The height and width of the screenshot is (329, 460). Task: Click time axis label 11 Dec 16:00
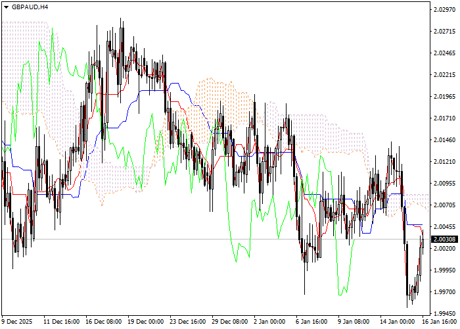pos(62,322)
